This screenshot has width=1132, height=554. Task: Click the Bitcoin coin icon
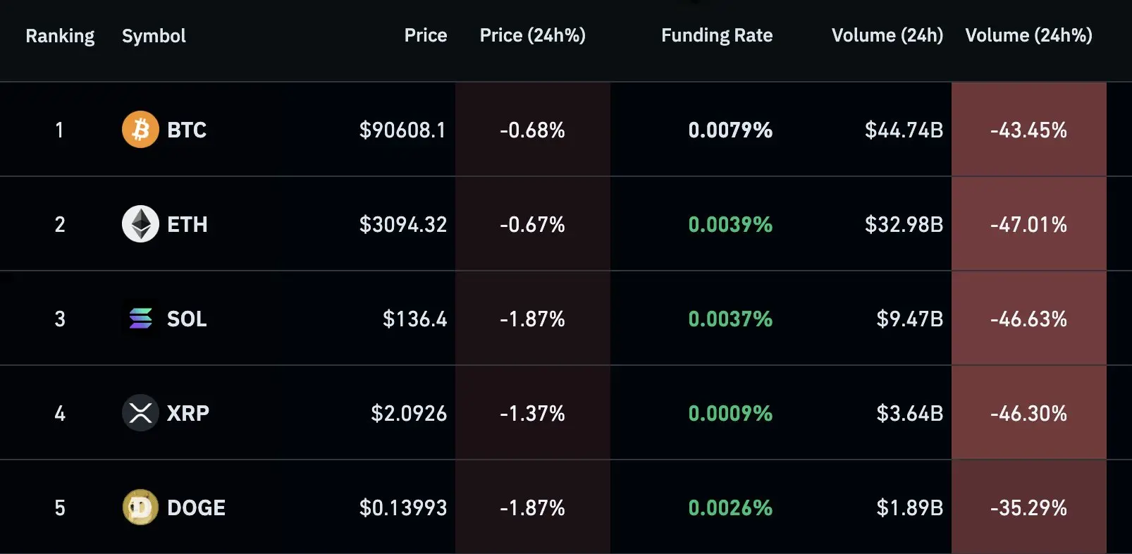(140, 130)
